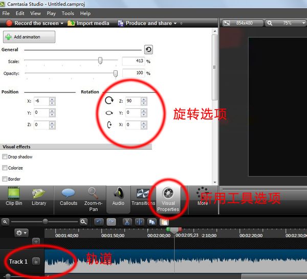Click the Opacity slider handle
This screenshot has width=307, height=279.
pos(116,73)
